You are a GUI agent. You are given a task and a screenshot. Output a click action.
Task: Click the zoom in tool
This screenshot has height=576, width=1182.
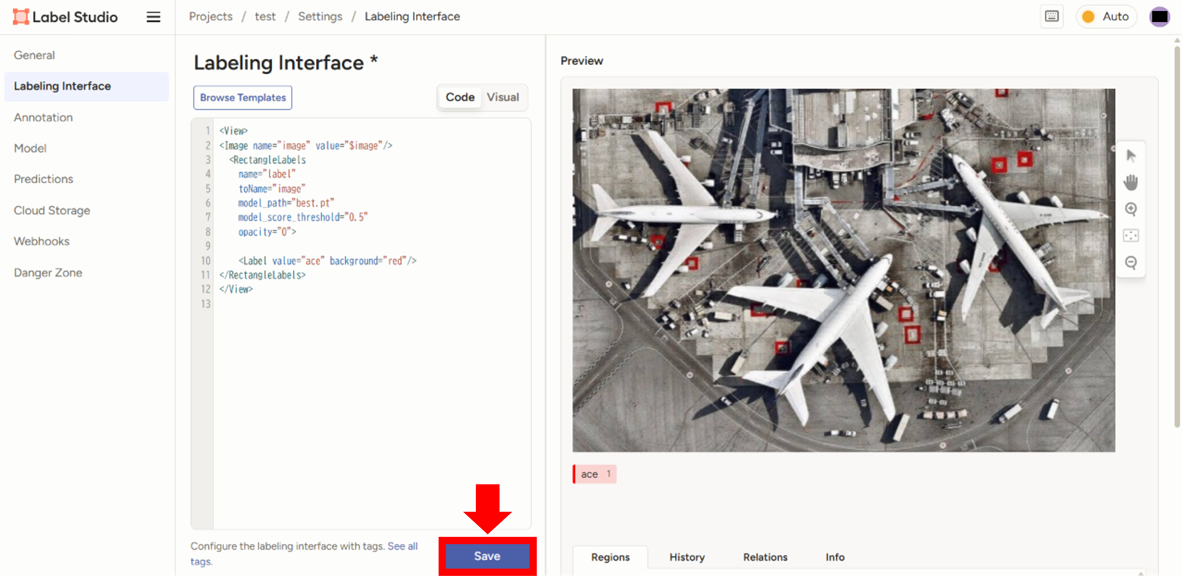pos(1131,209)
